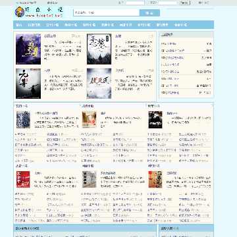
Task: Click the blue search button beside the search box
Action: click(x=149, y=13)
